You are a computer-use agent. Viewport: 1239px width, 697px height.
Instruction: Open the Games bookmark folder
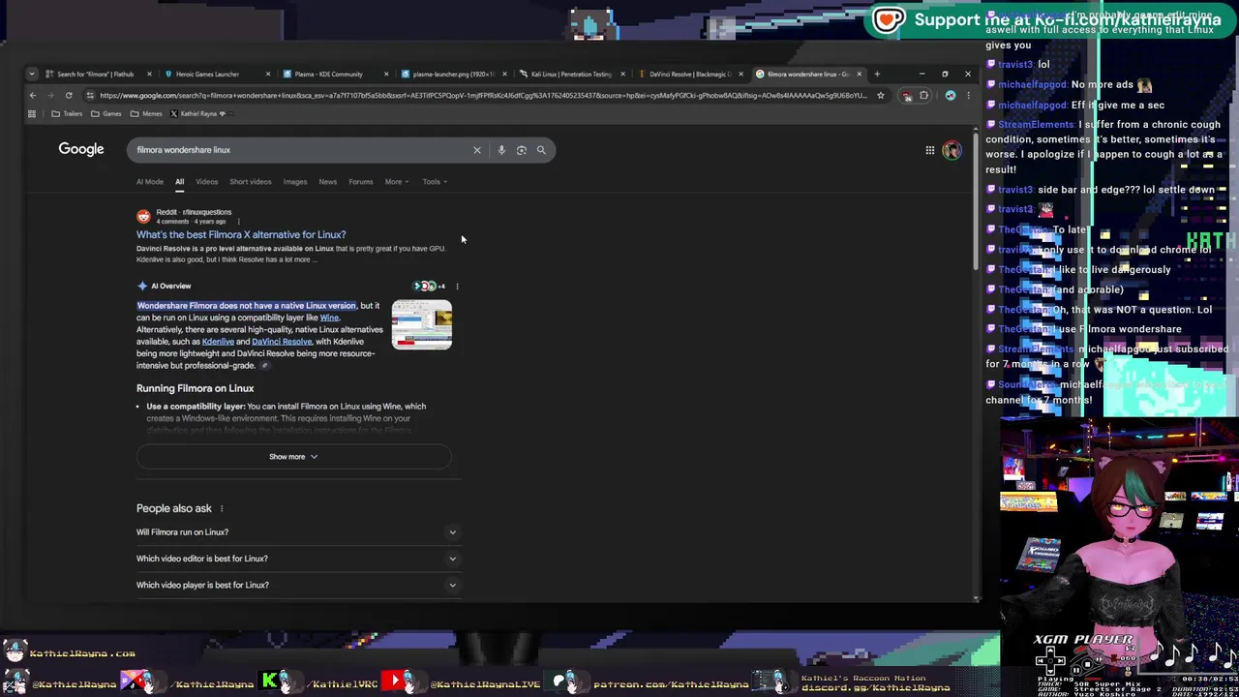pyautogui.click(x=106, y=113)
